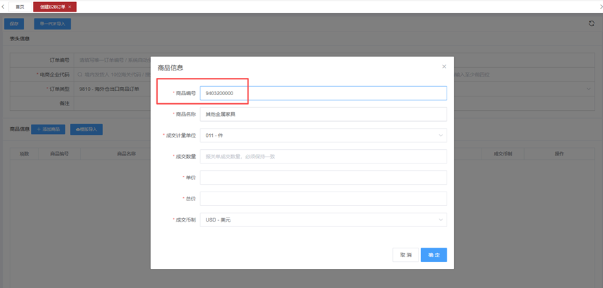603x288 pixels.
Task: Click the 成交币制 column header
Action: 503,154
